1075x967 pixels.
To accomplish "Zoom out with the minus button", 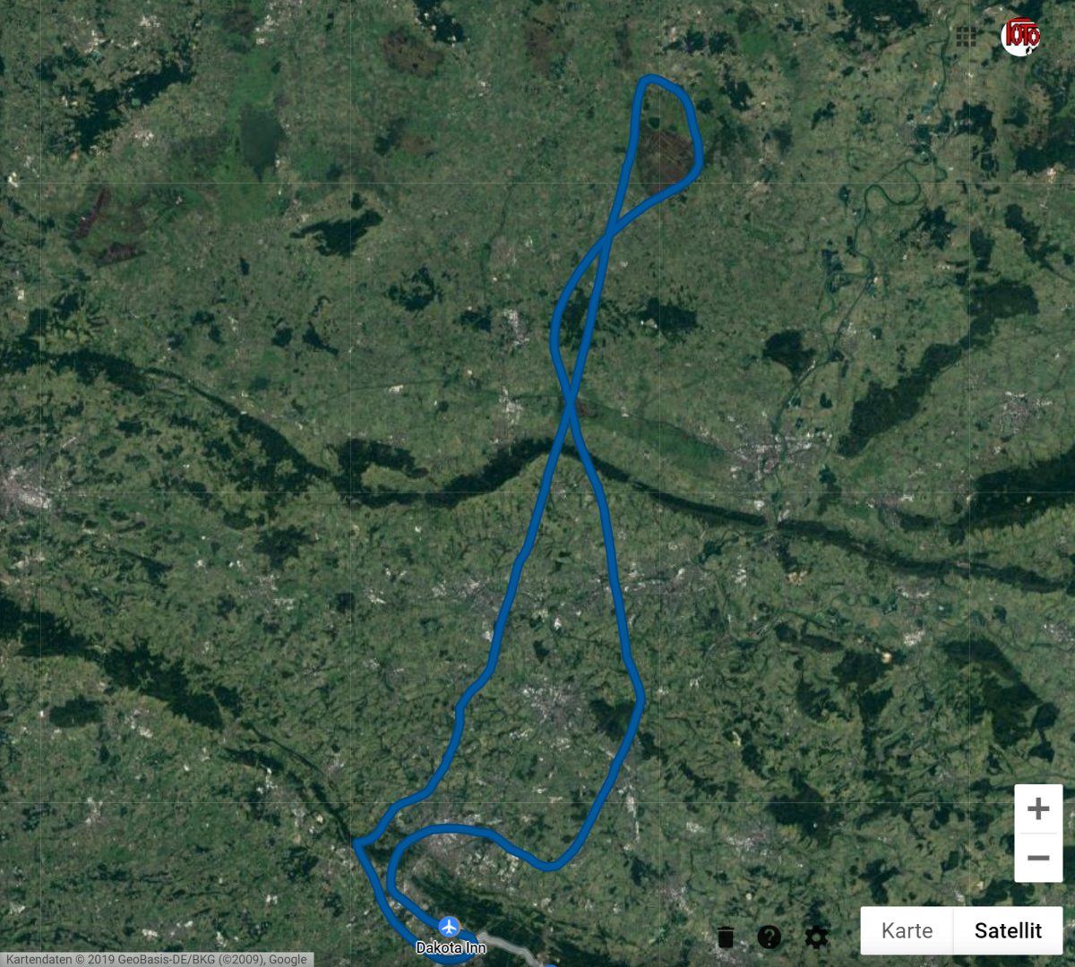I will (x=1038, y=858).
